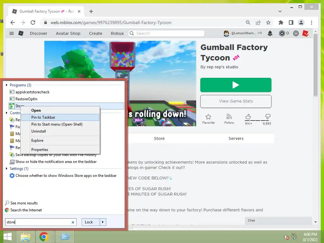Switch to the game's Store tab
The image size is (324, 243).
point(159,139)
